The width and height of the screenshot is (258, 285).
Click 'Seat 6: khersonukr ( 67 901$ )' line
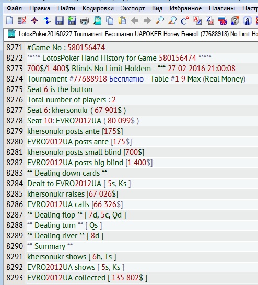(x=77, y=110)
